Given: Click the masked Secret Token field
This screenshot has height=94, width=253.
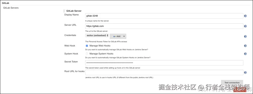Looking at the screenshot, I should [164, 63].
